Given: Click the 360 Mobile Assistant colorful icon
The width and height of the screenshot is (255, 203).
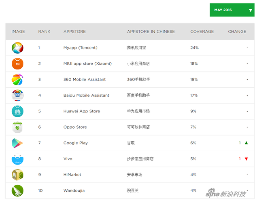Looking at the screenshot, I should pyautogui.click(x=17, y=80).
